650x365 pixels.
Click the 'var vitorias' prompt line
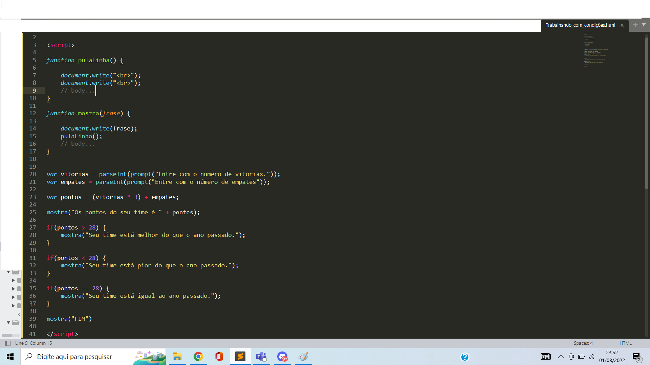point(164,174)
